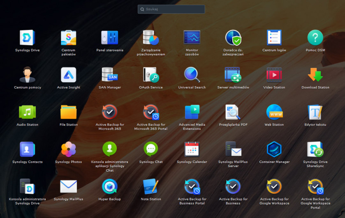Launch Universal Search
Viewport: 345px width, 218px height.
coord(192,75)
